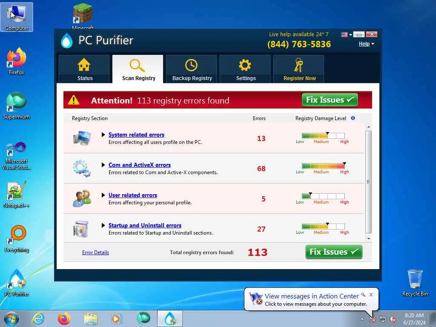Viewport: 436px width, 327px height.
Task: Open the Windows Start menu
Action: [x=11, y=318]
